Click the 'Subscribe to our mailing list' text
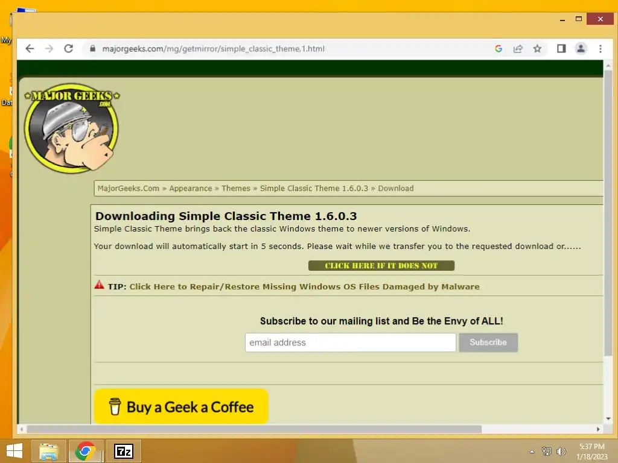Viewport: 618px width, 463px height. (381, 321)
